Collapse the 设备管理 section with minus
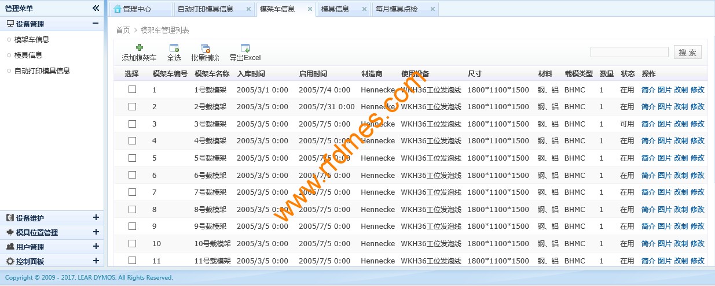Viewport: 715px width, 286px height. 96,24
